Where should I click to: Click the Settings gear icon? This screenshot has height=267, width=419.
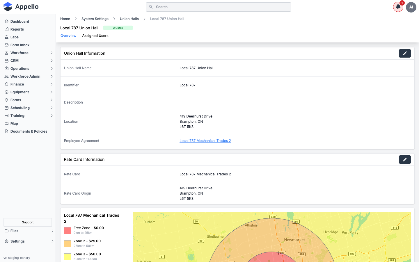[x=6, y=241]
